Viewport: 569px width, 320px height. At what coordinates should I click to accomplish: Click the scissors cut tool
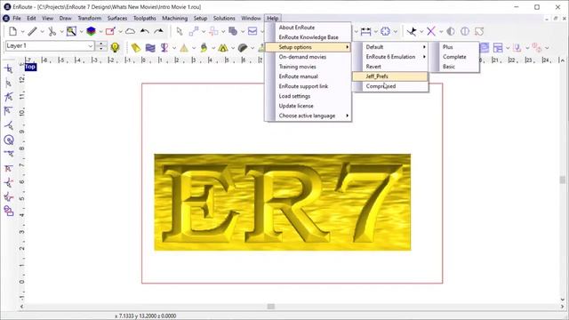(52, 32)
